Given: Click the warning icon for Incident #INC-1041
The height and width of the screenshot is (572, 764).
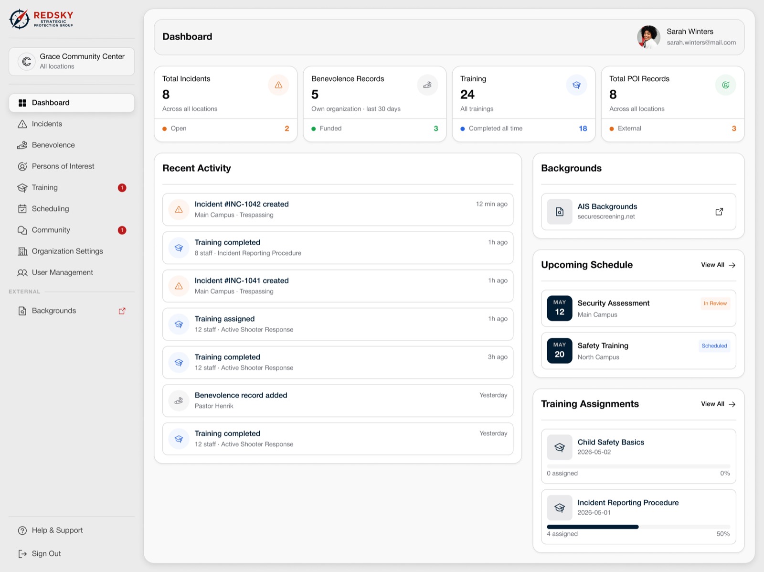Looking at the screenshot, I should 179,286.
